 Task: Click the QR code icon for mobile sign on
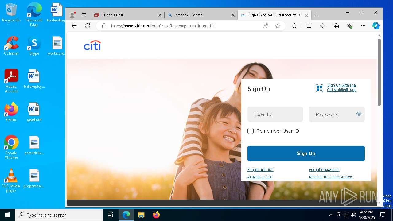[319, 88]
